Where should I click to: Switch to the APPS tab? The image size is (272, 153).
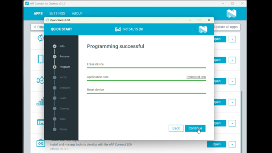pyautogui.click(x=38, y=13)
